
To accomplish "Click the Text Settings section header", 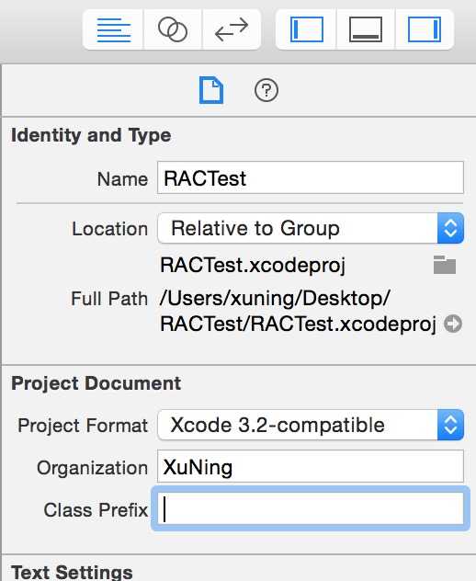I will (73, 572).
